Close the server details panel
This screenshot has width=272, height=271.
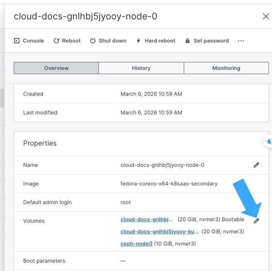point(266,16)
